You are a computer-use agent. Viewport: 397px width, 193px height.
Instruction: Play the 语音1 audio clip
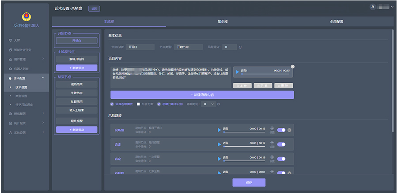(x=237, y=72)
